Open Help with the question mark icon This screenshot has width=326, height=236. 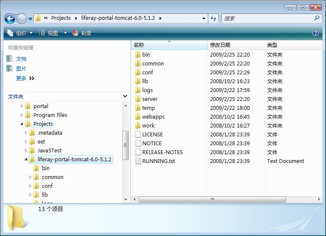pyautogui.click(x=315, y=33)
